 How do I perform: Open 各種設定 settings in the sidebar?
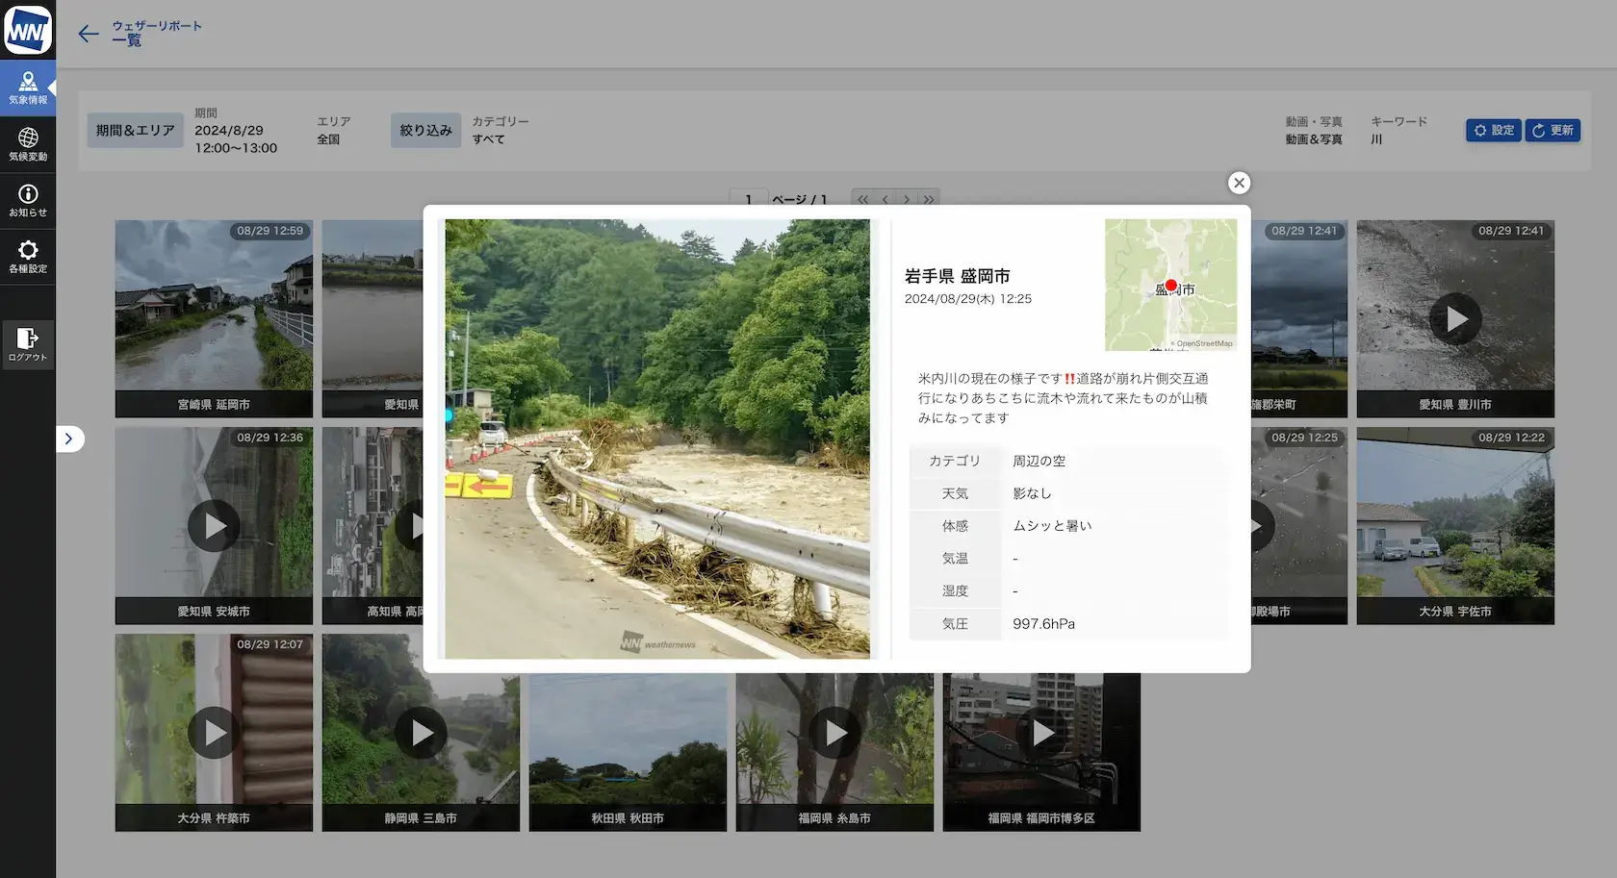(x=28, y=257)
